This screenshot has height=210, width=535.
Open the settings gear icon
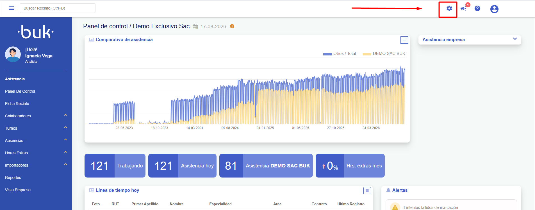click(x=449, y=8)
